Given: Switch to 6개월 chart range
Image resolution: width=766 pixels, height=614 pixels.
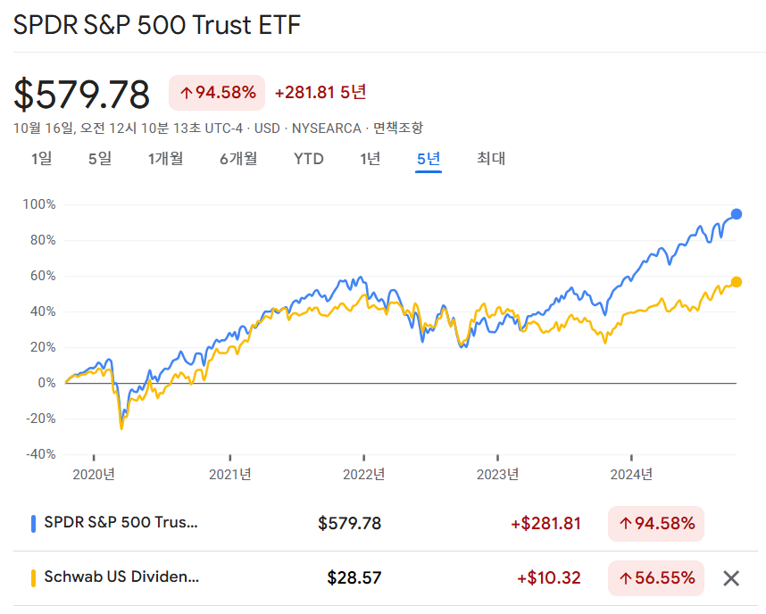Looking at the screenshot, I should click(238, 159).
